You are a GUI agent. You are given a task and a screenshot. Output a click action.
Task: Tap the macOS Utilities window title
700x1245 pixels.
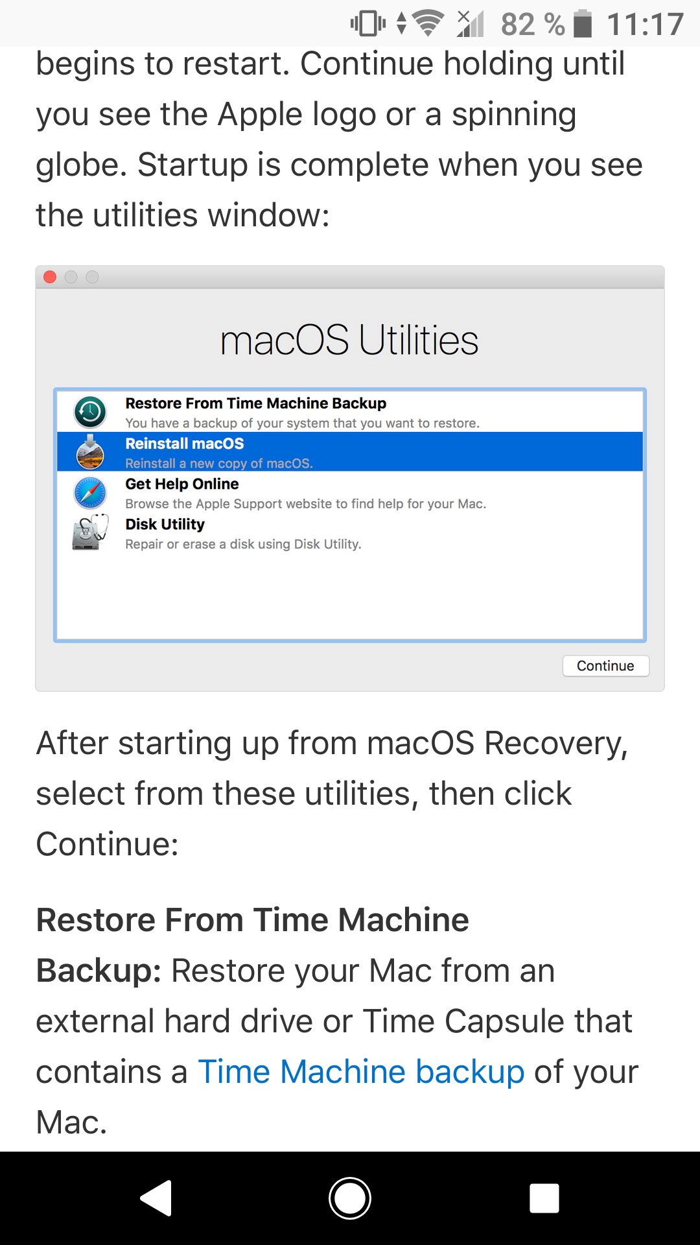(349, 340)
